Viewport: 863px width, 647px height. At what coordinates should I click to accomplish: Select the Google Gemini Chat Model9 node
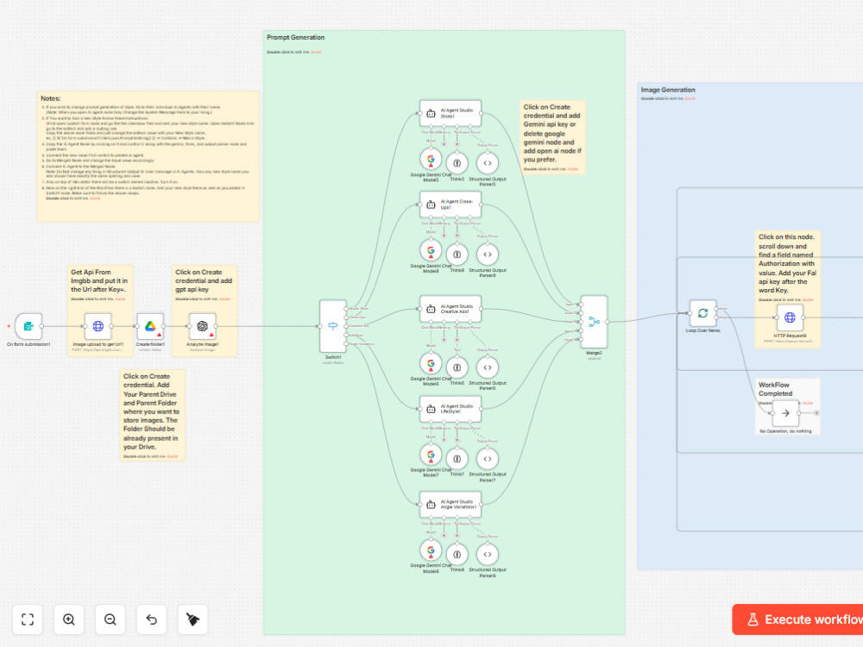[431, 550]
